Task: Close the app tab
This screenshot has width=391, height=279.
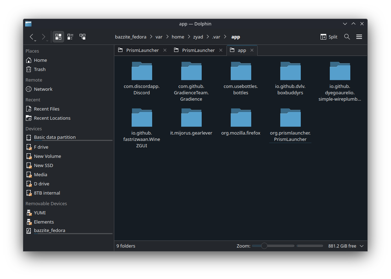Action: (x=252, y=50)
